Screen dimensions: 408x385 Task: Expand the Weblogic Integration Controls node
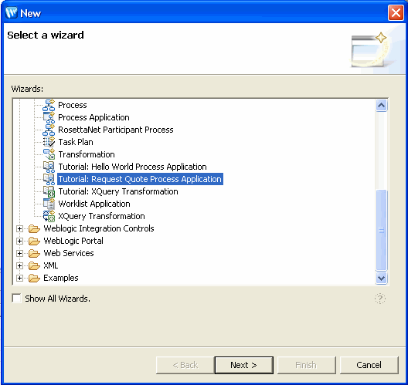[19, 228]
